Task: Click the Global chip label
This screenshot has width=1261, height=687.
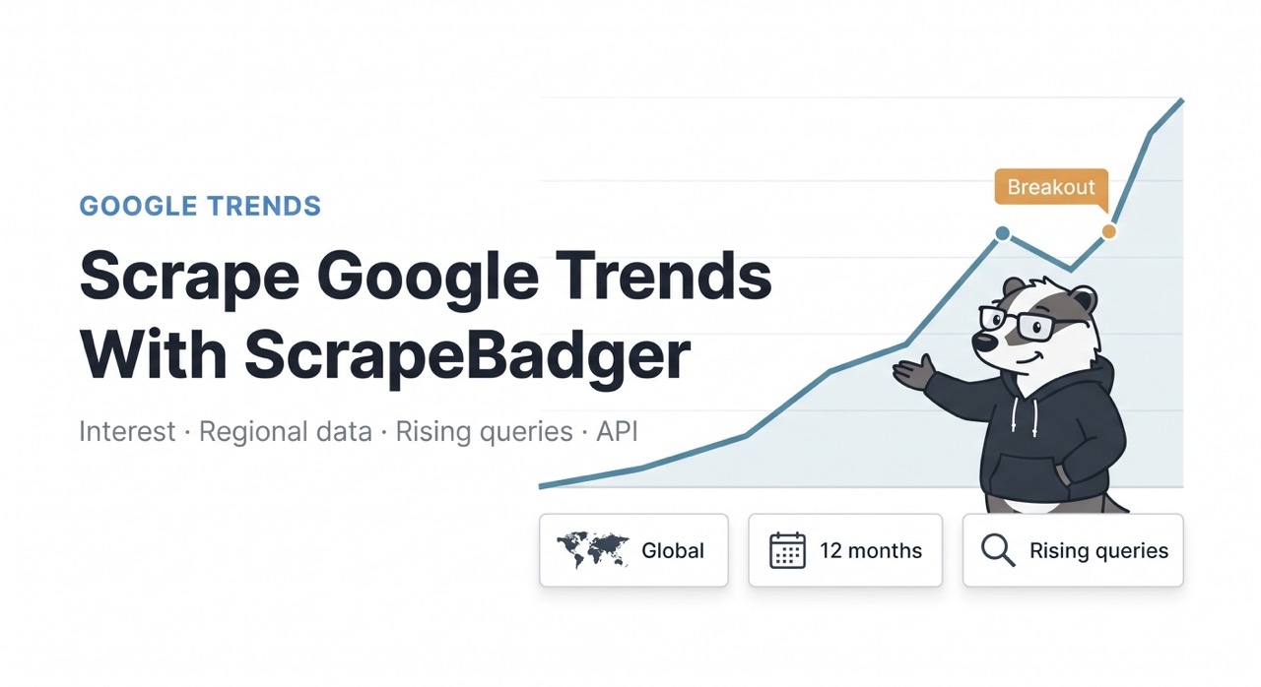Action: coord(673,550)
